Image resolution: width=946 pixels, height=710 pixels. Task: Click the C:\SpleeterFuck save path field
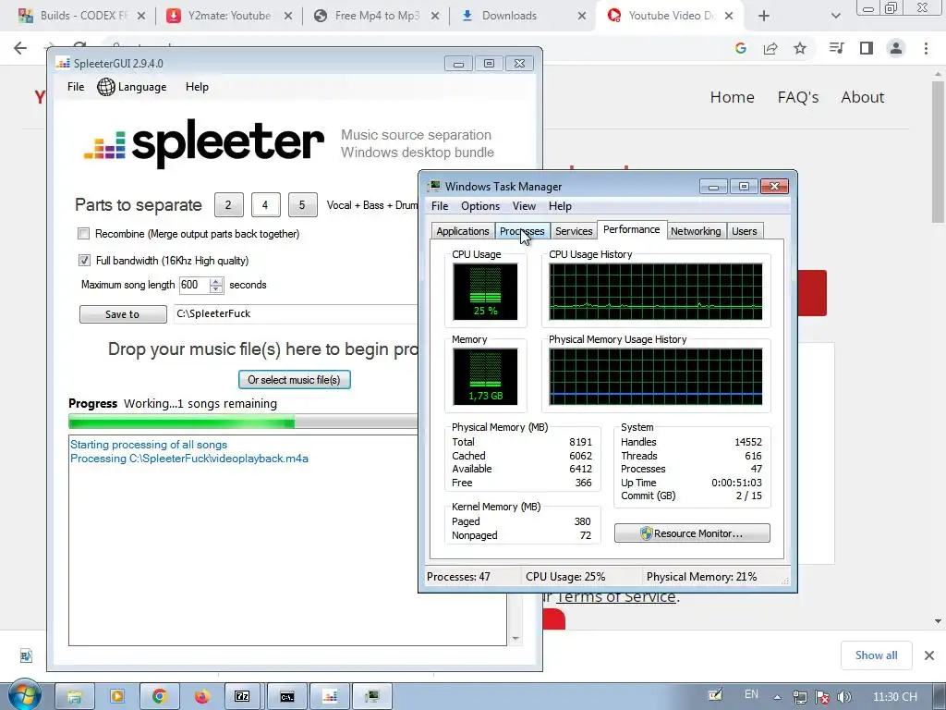point(296,314)
